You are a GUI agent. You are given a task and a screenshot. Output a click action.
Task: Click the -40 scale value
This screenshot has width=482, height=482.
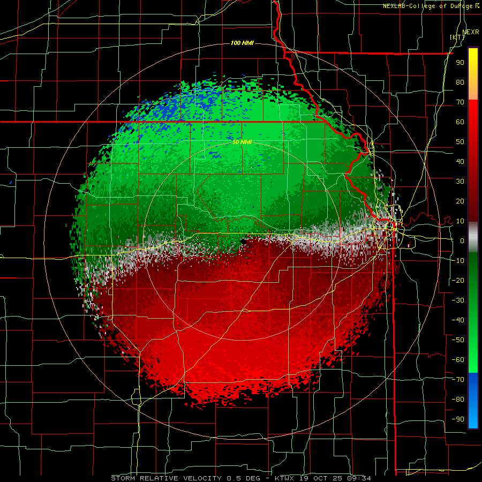(x=458, y=320)
